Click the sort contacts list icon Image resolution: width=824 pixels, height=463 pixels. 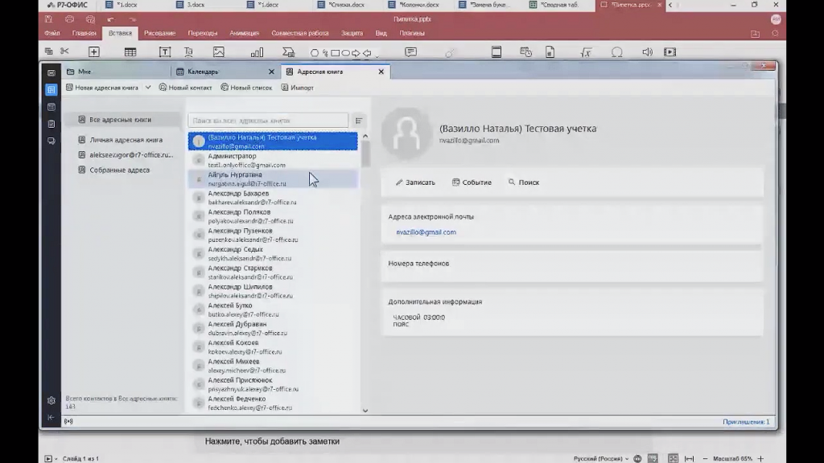(359, 121)
